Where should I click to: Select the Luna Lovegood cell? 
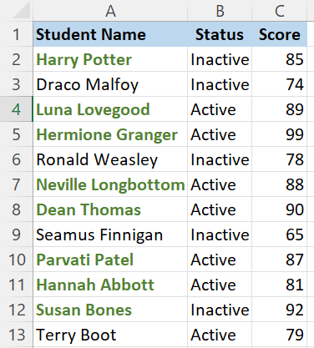(110, 109)
